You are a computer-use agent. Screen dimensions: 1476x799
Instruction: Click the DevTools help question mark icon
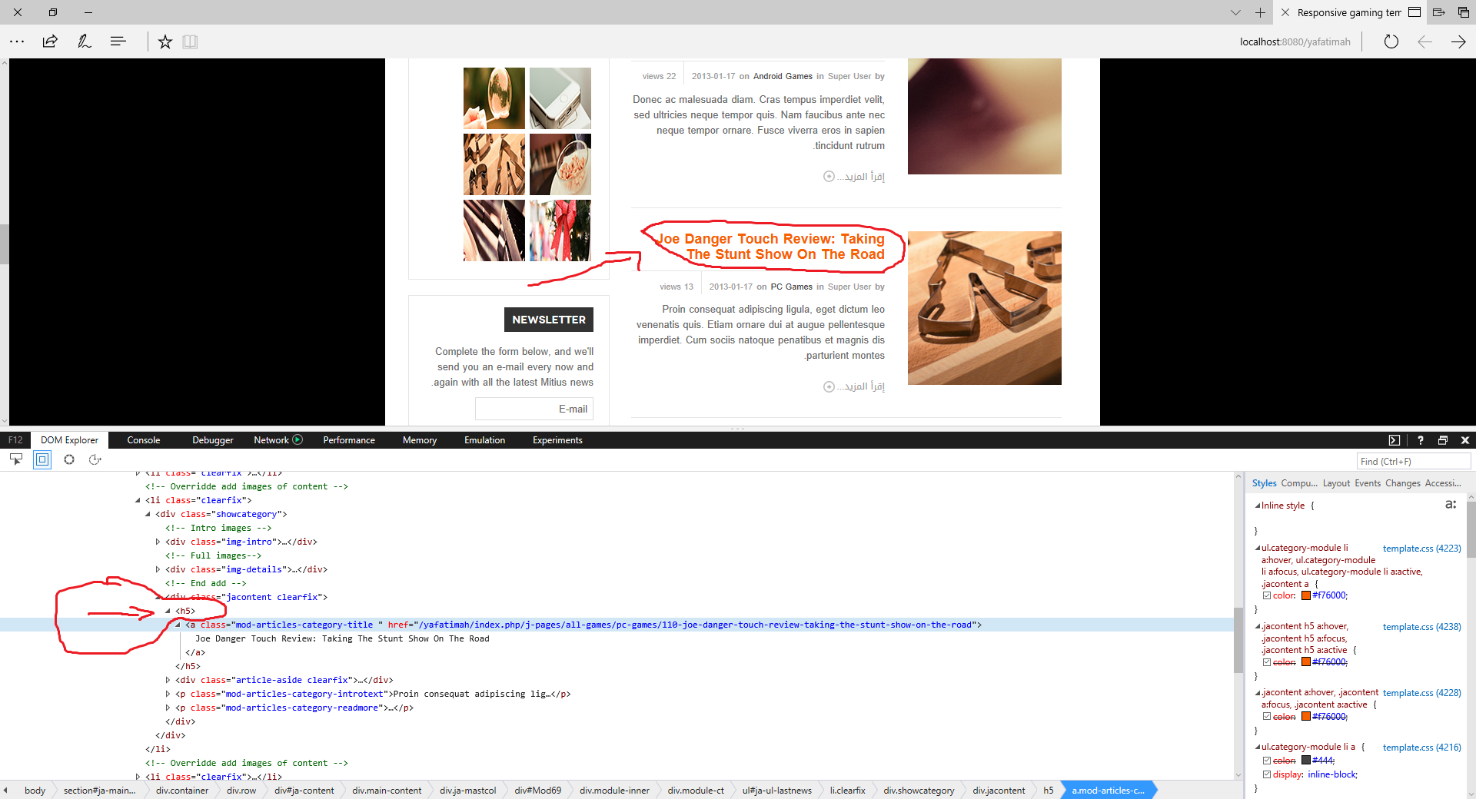1420,440
